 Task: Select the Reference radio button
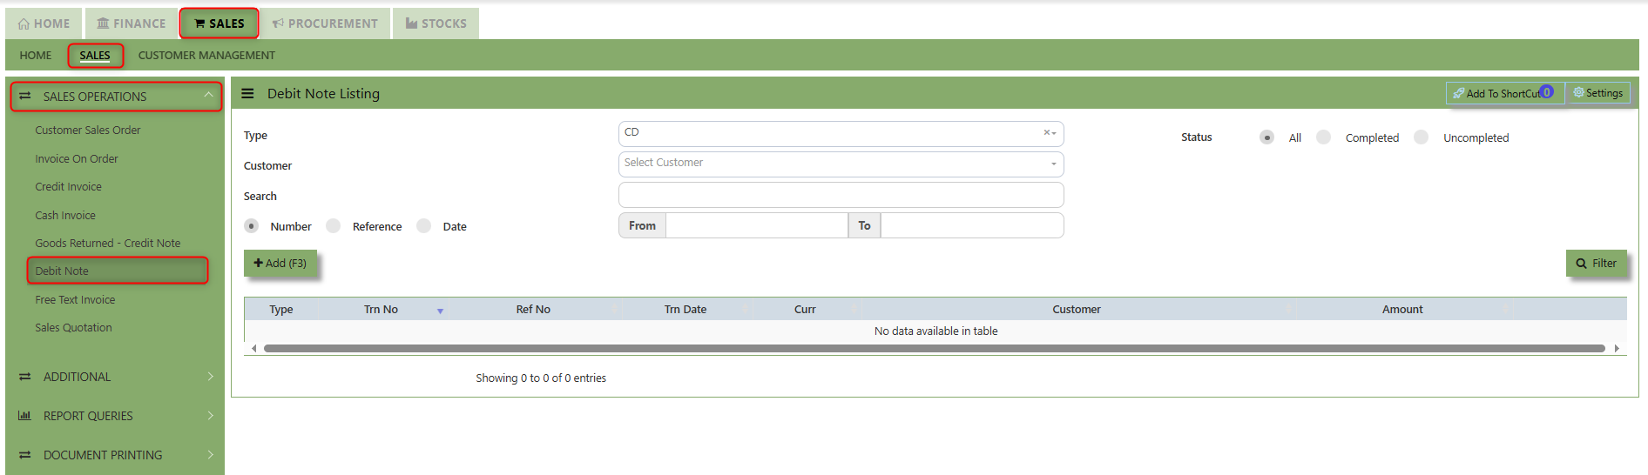pyautogui.click(x=333, y=226)
